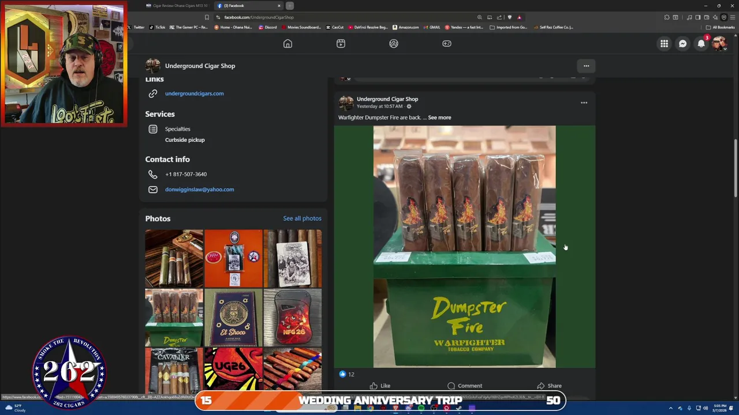The width and height of the screenshot is (739, 415).
Task: Open Dumpster Fire post options menu
Action: click(584, 103)
